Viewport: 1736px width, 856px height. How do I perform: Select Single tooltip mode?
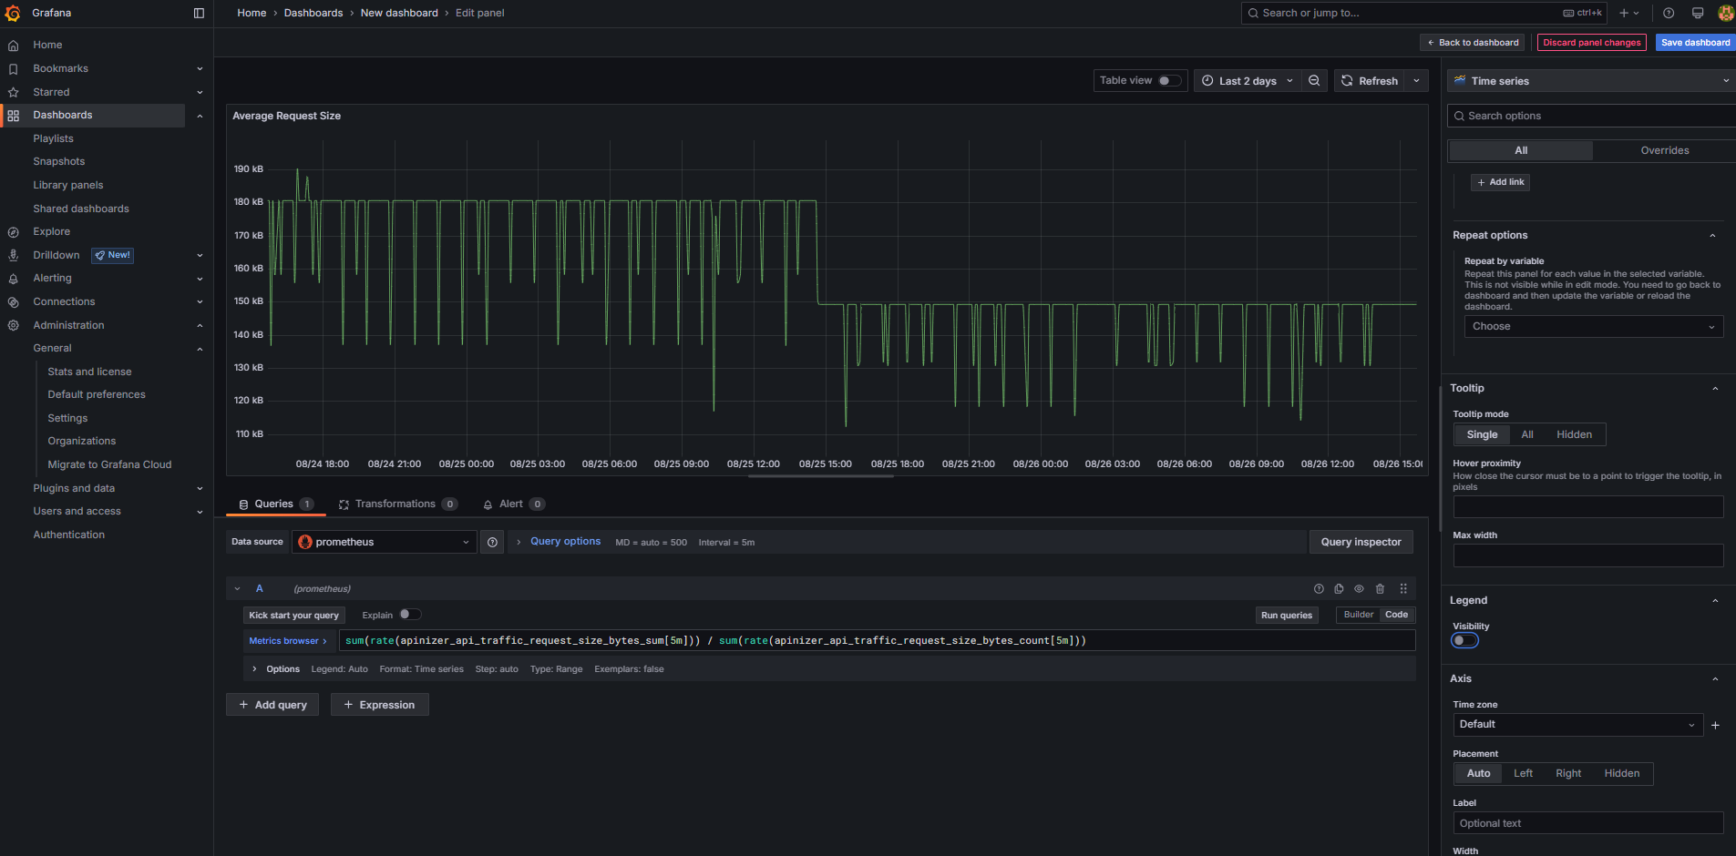point(1482,435)
